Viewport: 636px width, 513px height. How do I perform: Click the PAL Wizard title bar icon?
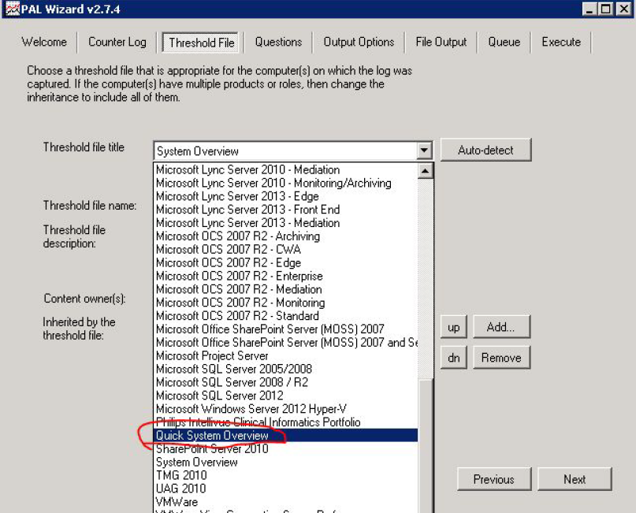click(11, 9)
